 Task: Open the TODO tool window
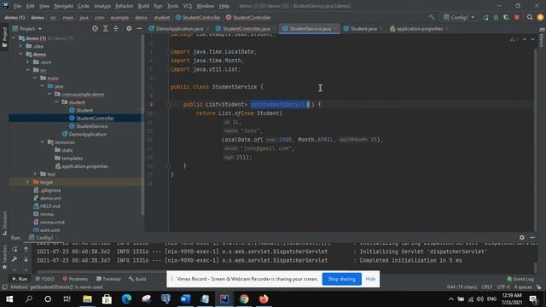tap(45, 279)
